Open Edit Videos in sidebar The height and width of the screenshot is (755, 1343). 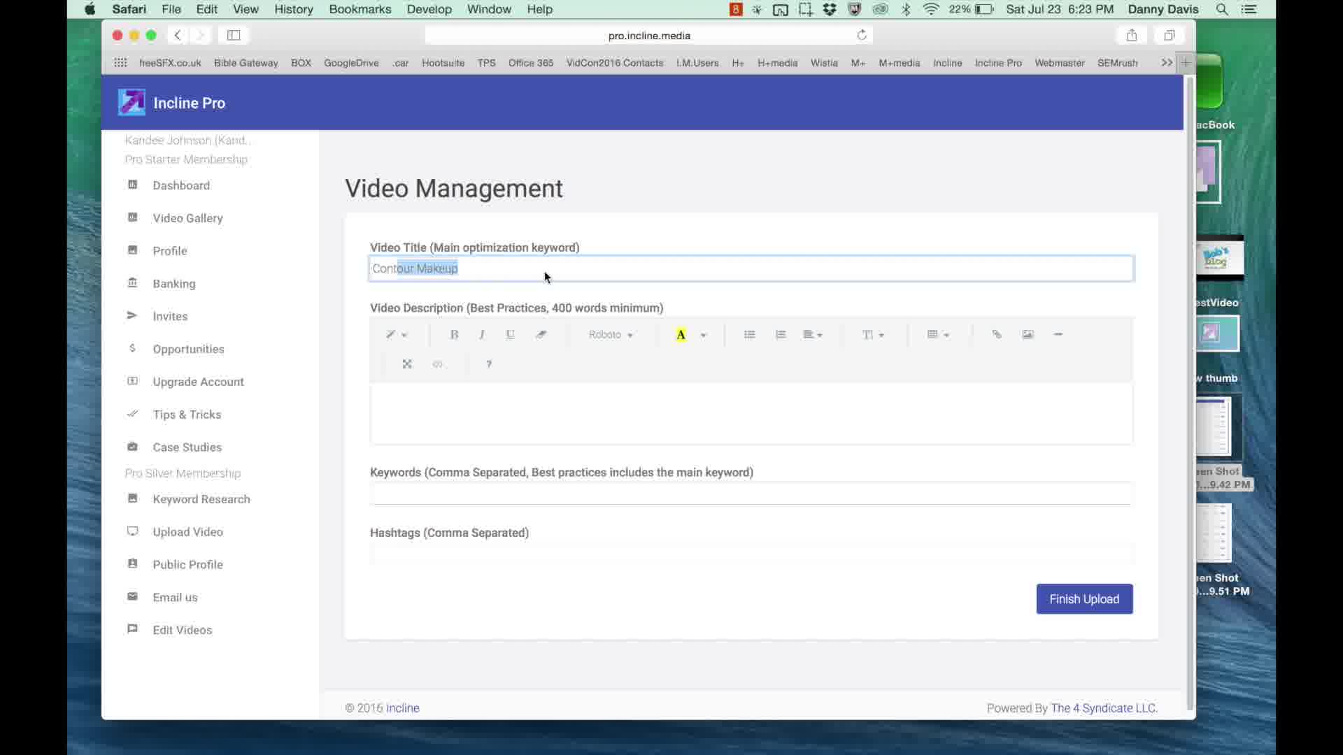(x=182, y=631)
